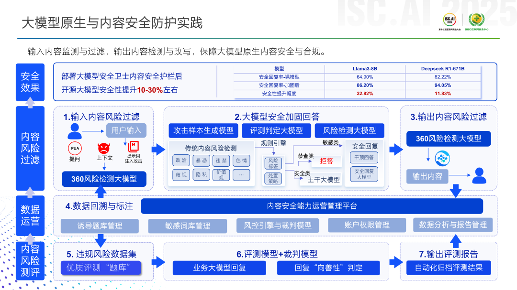Click the ISC.AI logo at top right
Screen dimensions: 517x290
point(450,20)
